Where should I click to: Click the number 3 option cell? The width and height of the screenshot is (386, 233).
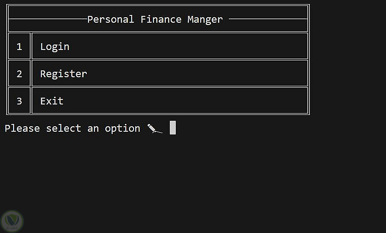pos(19,101)
